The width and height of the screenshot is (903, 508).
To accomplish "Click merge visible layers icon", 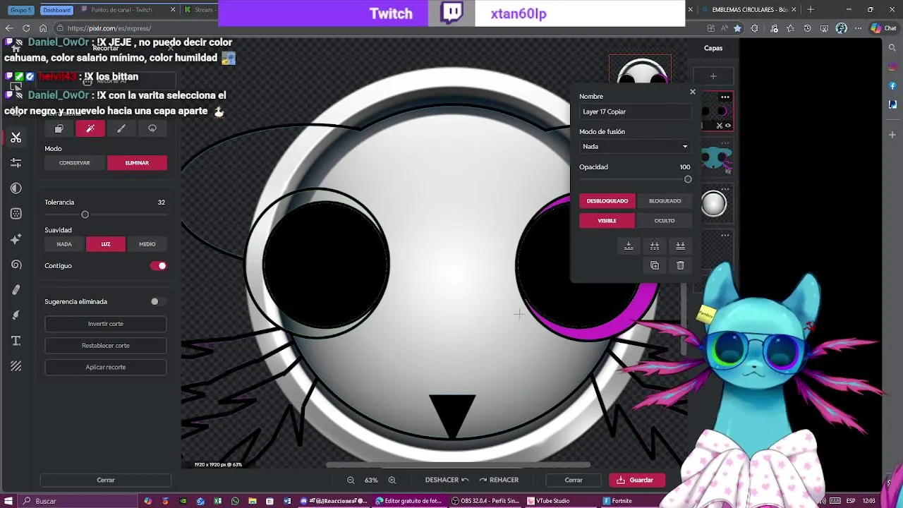I will coord(655,246).
